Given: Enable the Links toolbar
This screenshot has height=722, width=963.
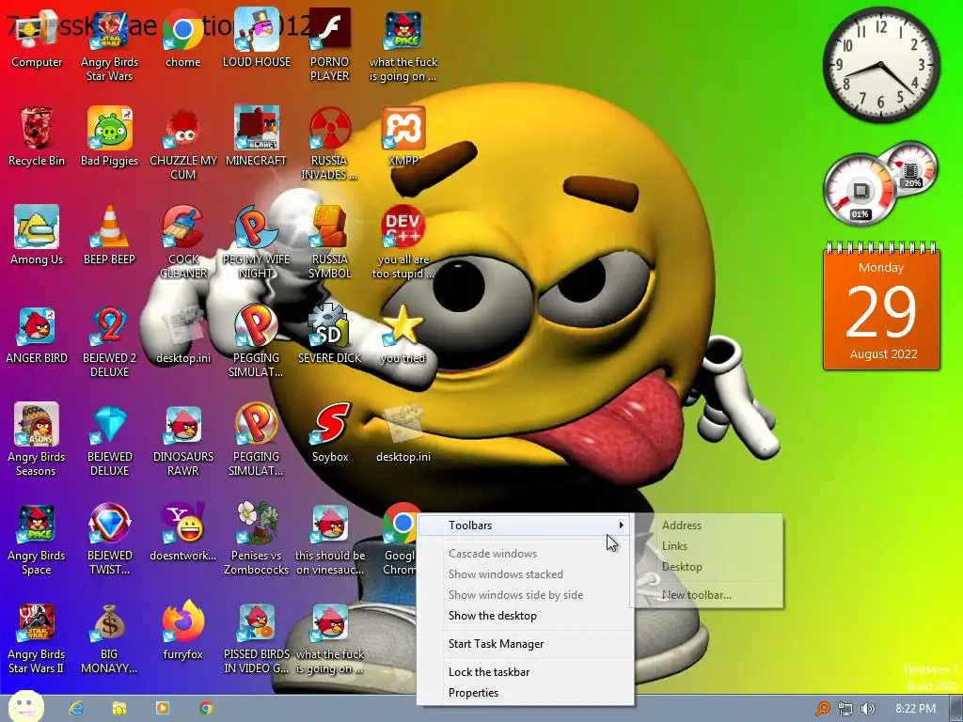Looking at the screenshot, I should (x=709, y=546).
